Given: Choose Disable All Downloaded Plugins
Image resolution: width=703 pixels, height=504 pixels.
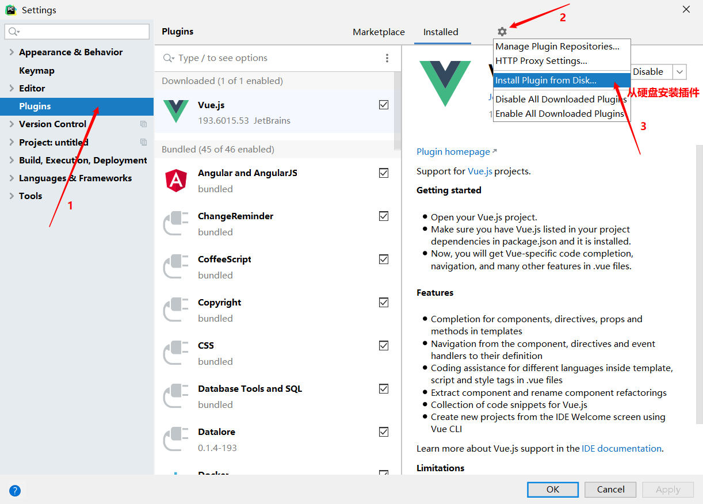Looking at the screenshot, I should (x=561, y=100).
